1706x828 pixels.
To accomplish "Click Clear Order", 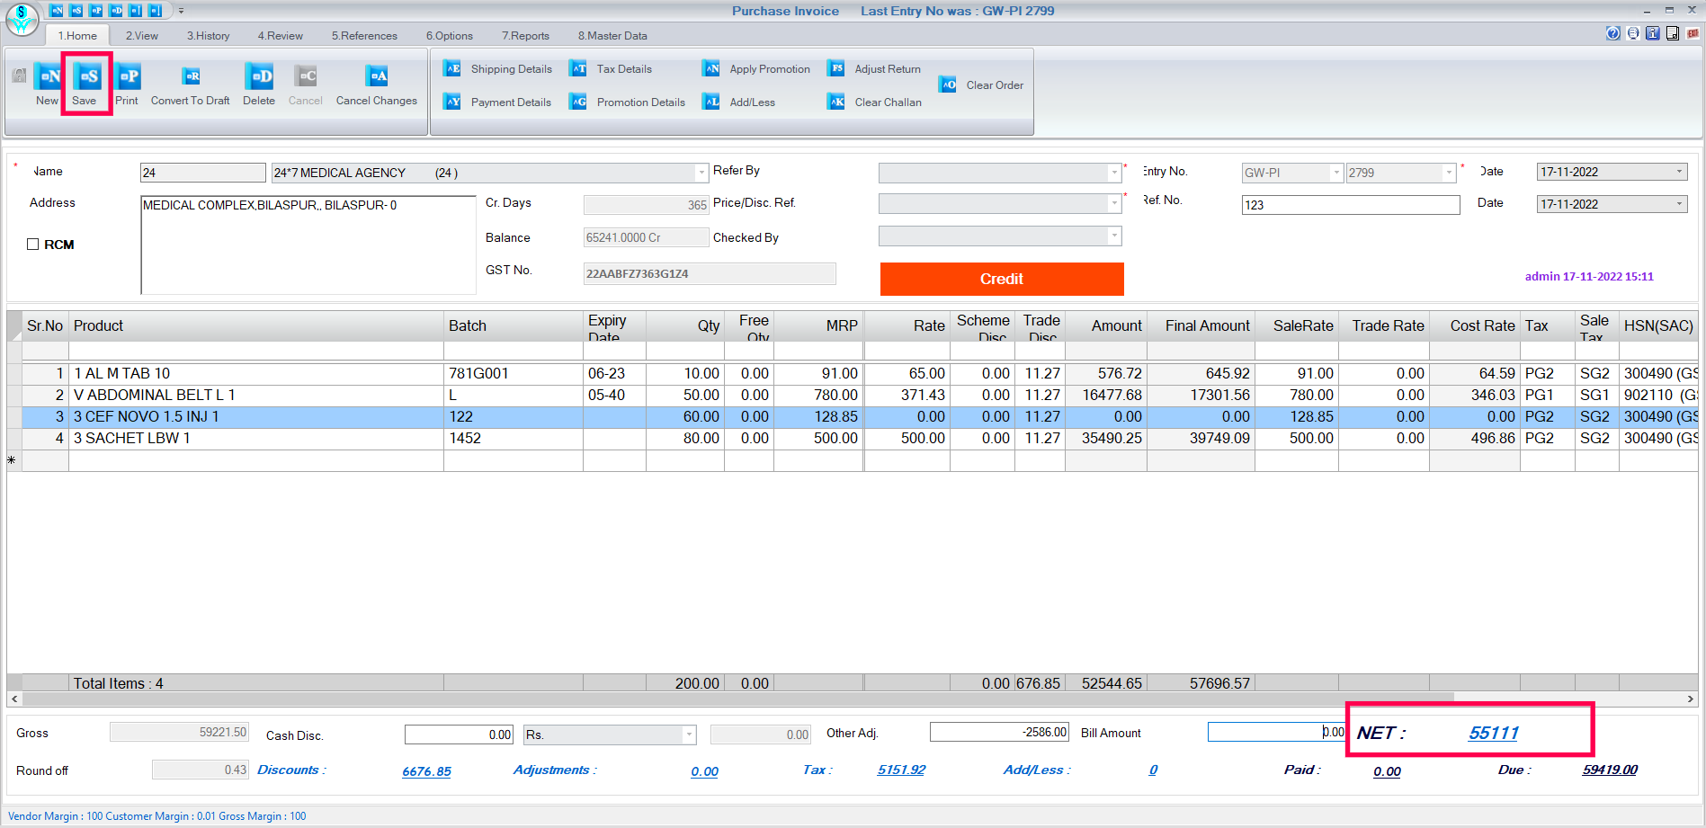I will pyautogui.click(x=981, y=85).
